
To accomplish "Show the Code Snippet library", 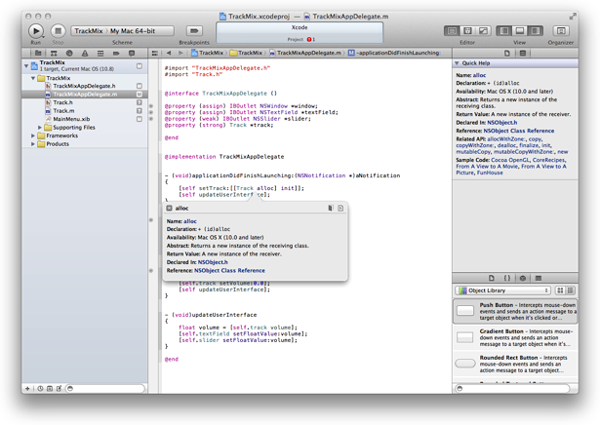I will coord(507,278).
